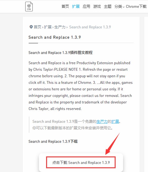Click Search and Replace 1.3.9 breadcrumb

[x=90, y=27]
